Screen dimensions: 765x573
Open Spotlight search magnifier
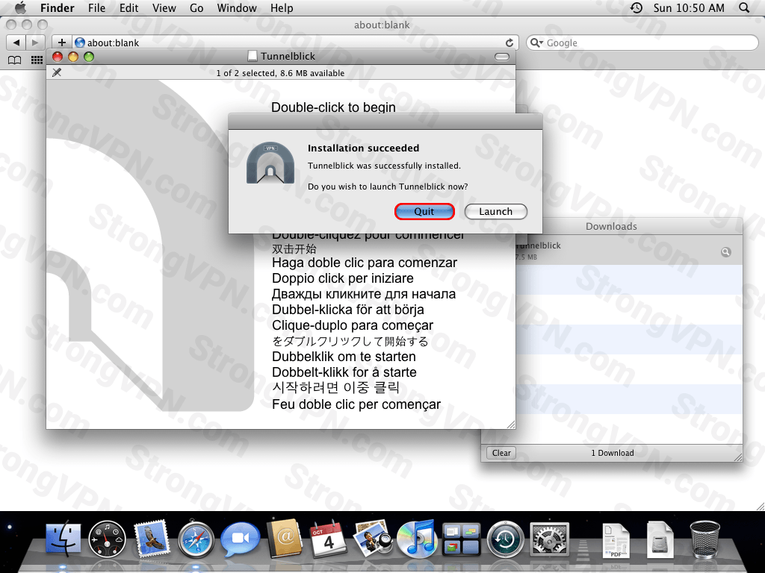point(744,7)
